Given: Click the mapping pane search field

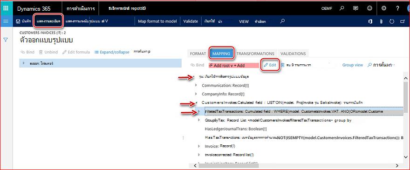Looking at the screenshot, I should (382, 65).
